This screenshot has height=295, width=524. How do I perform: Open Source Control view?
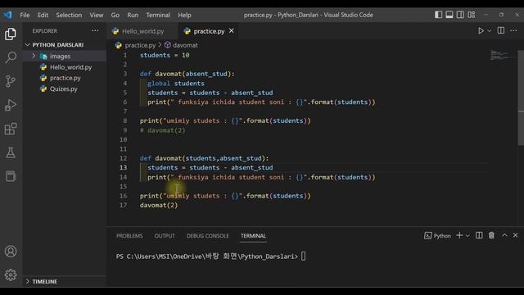tap(11, 81)
